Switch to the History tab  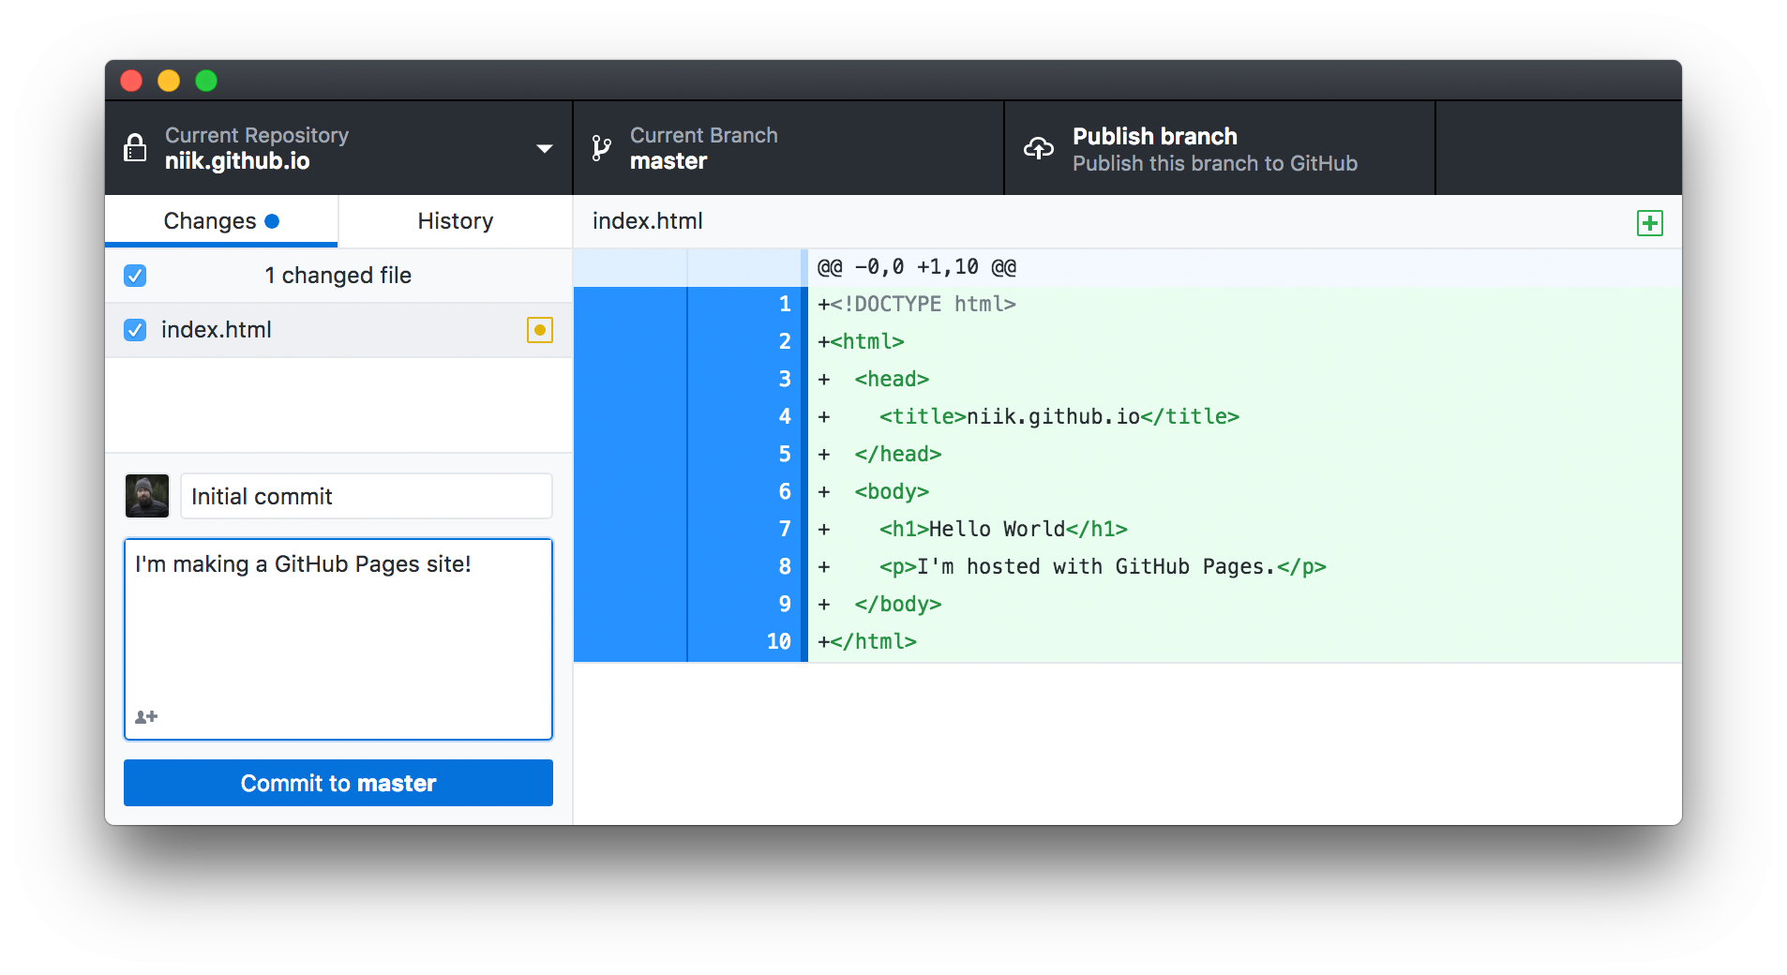click(455, 220)
